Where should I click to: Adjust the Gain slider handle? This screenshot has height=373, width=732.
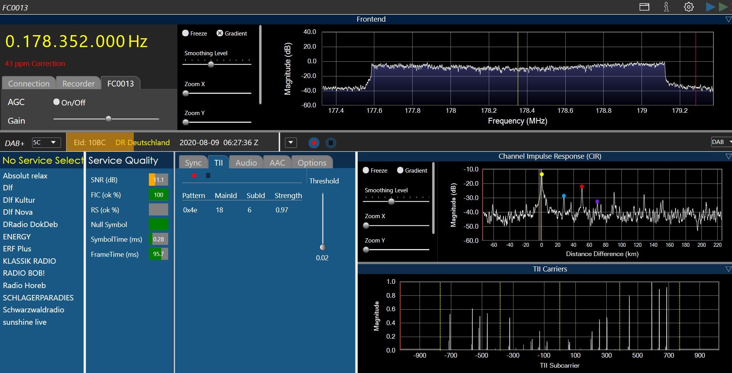pyautogui.click(x=108, y=119)
